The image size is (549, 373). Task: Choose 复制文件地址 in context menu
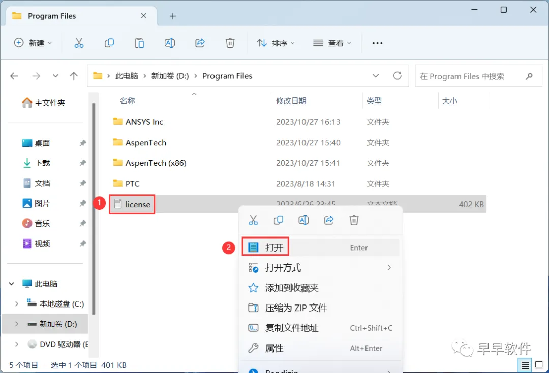click(x=320, y=328)
